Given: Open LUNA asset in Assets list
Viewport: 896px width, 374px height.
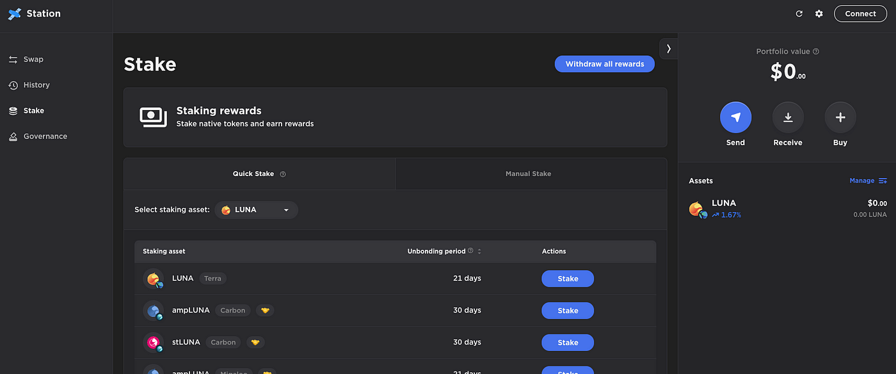Looking at the screenshot, I should (x=787, y=209).
